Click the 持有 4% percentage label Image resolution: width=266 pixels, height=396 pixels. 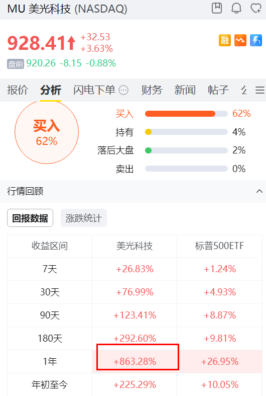click(x=239, y=132)
